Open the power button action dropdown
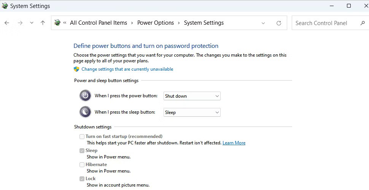This screenshot has width=369, height=190. (x=192, y=96)
